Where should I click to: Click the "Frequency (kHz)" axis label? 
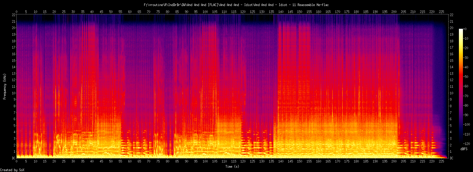coord(5,86)
